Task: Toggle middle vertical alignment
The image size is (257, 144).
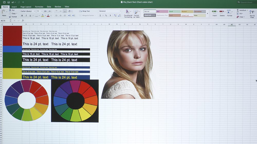Action: tap(60, 11)
